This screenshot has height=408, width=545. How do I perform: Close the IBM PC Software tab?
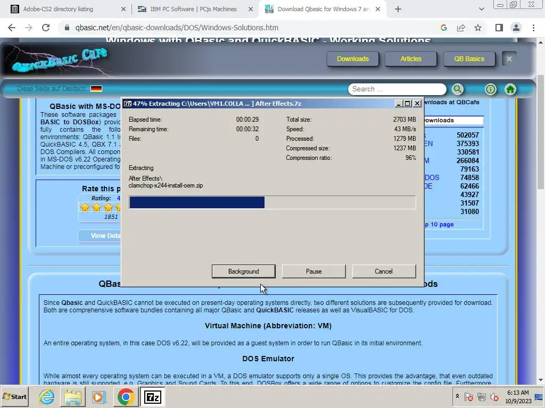tap(250, 9)
